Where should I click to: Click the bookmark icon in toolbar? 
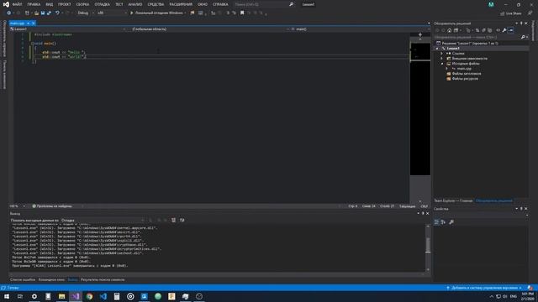click(242, 13)
